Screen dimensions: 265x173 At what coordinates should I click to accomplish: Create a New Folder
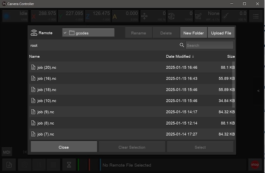coord(193,33)
